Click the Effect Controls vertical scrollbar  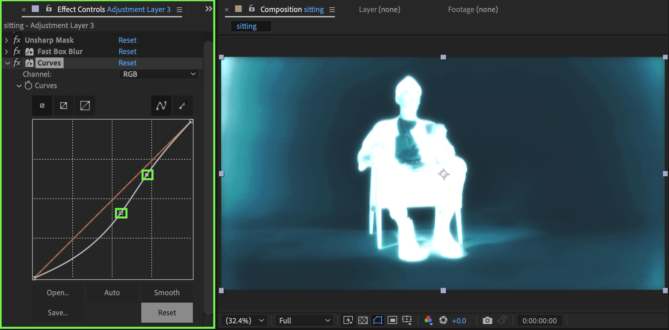(x=208, y=178)
